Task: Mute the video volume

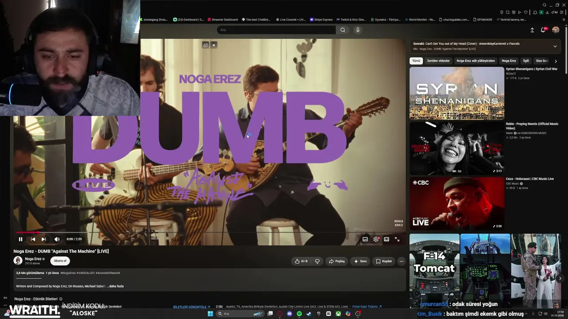Action: pyautogui.click(x=57, y=239)
